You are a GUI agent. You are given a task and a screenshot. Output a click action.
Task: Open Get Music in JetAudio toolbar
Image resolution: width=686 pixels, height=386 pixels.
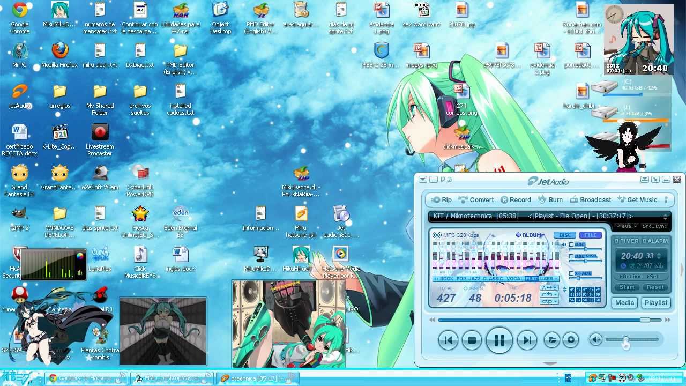tap(637, 199)
